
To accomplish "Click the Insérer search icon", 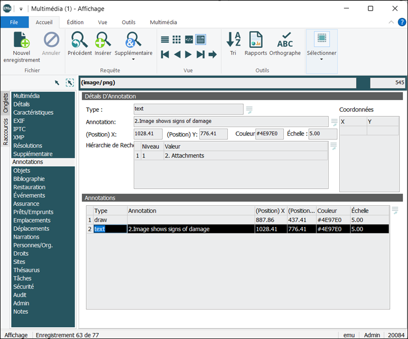I will click(x=103, y=40).
